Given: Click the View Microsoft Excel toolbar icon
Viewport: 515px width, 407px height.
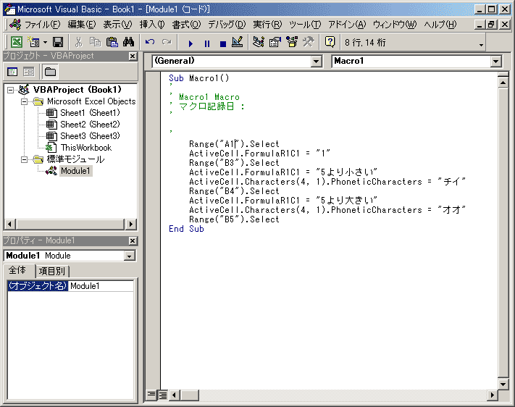Looking at the screenshot, I should click(x=17, y=42).
